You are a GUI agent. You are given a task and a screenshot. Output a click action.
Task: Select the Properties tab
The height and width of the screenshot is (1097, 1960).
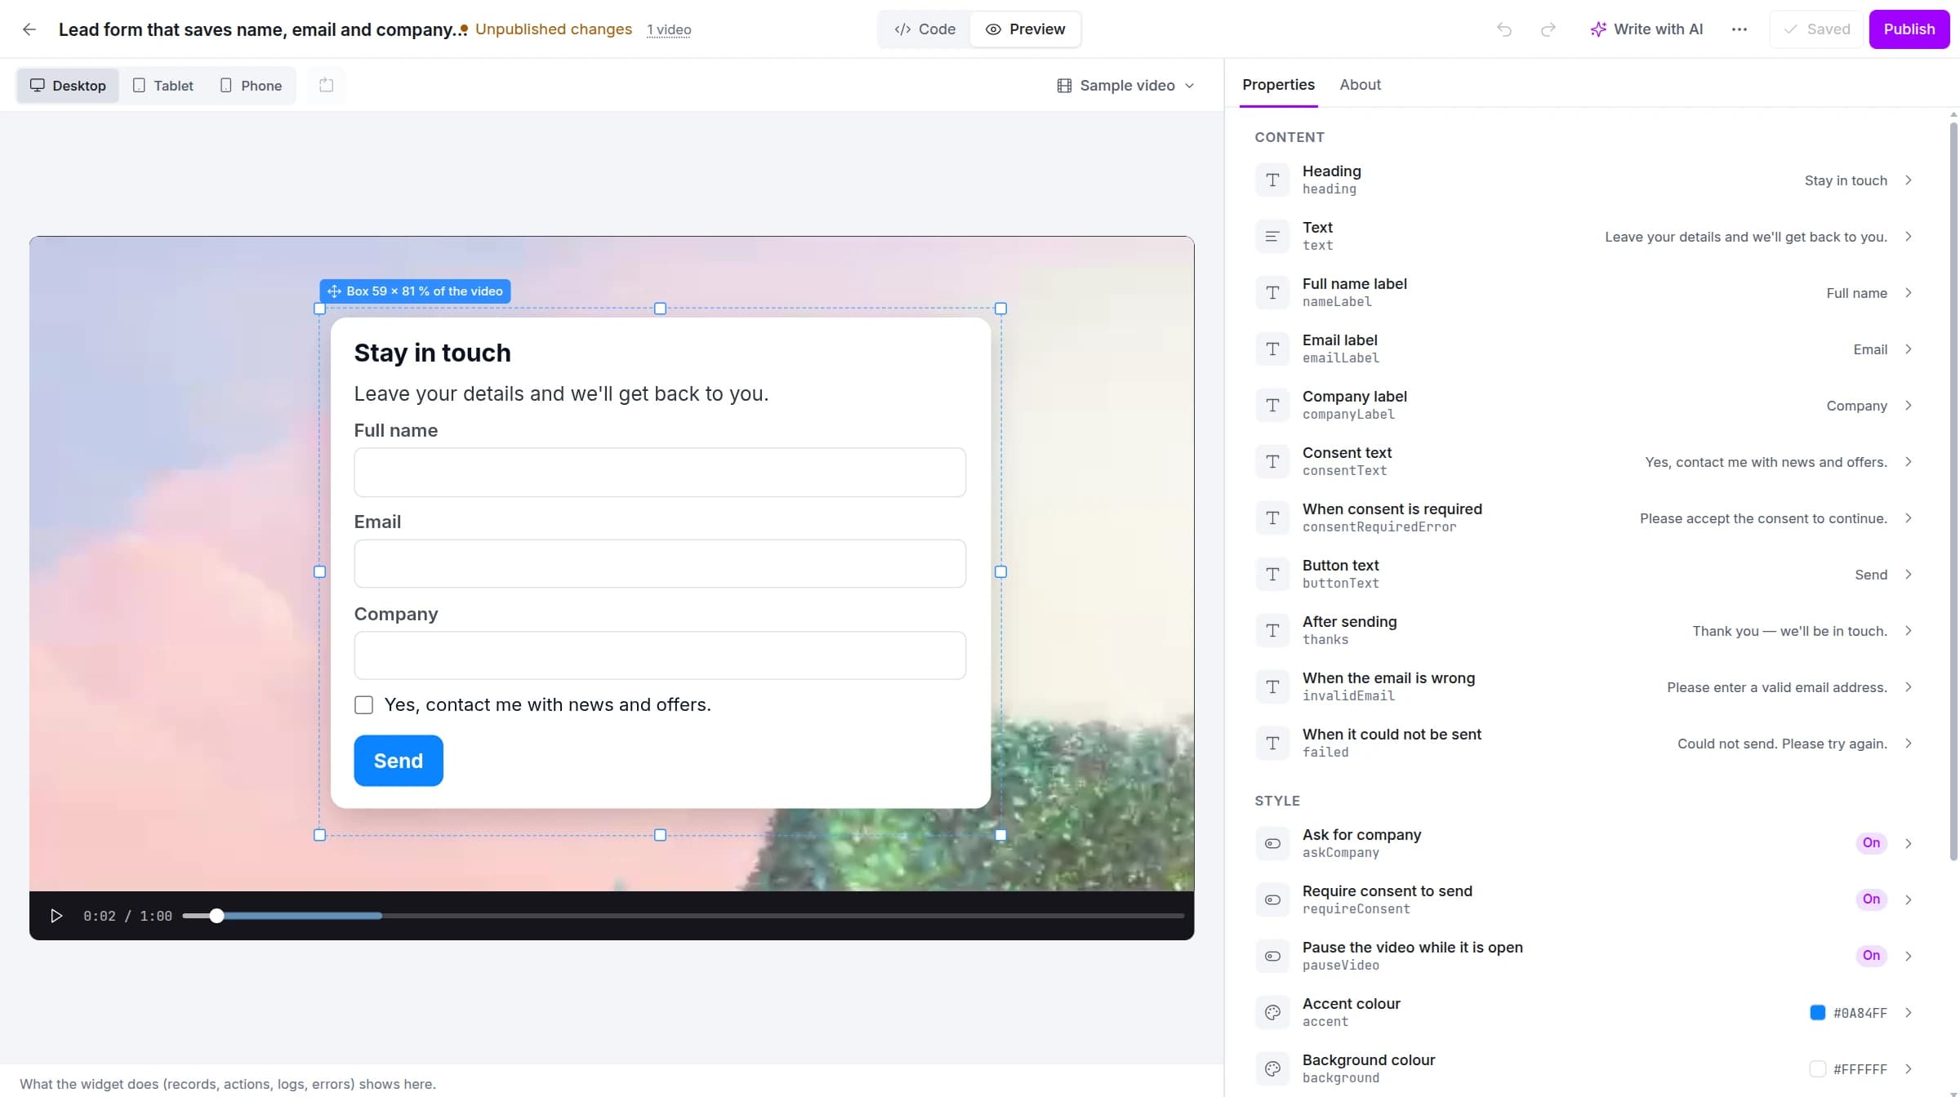pos(1278,85)
